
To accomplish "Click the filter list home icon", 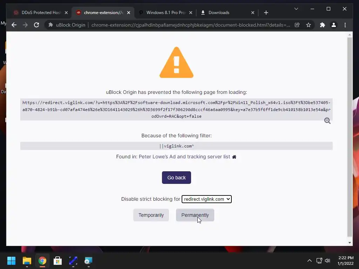I will coord(234,157).
